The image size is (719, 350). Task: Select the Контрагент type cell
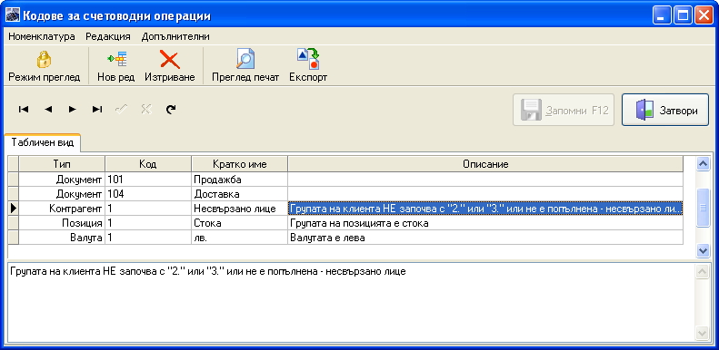point(62,209)
